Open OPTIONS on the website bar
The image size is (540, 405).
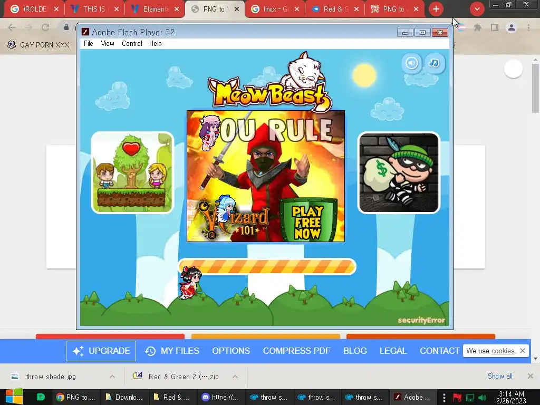(x=231, y=351)
